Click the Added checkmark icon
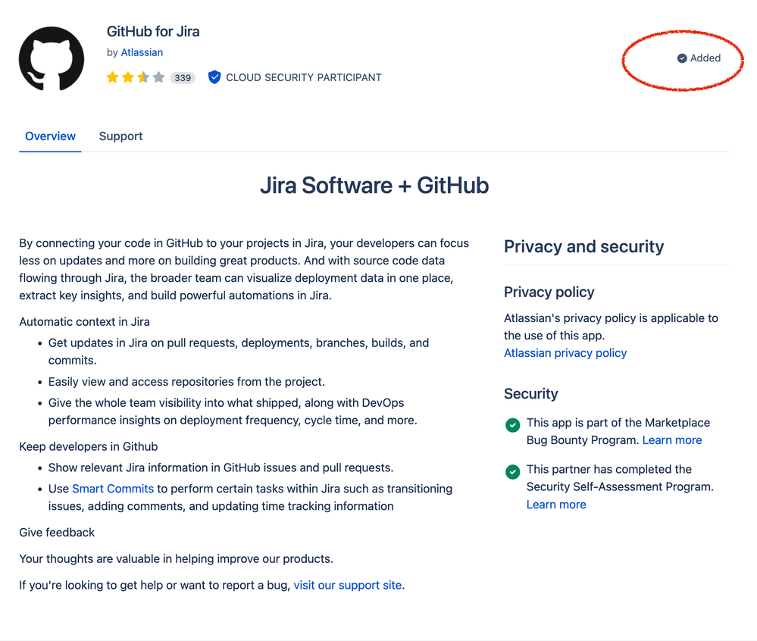This screenshot has width=757, height=641. [682, 58]
